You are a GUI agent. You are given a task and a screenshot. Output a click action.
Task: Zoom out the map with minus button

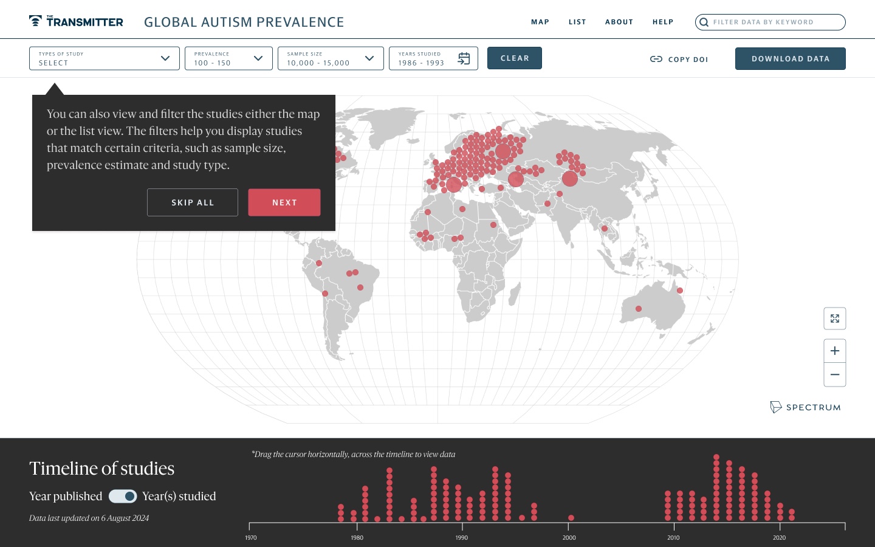[x=835, y=374]
